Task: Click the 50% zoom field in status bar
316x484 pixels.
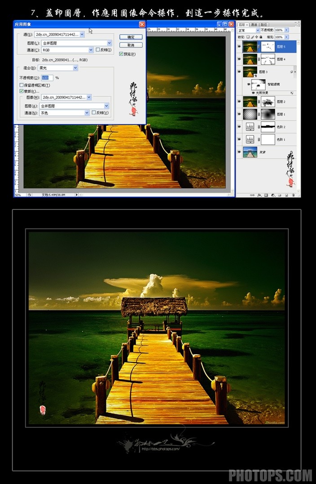Action: (x=20, y=195)
